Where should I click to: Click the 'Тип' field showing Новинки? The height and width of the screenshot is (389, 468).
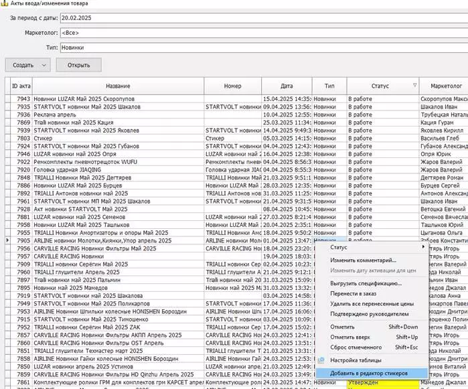(264, 48)
